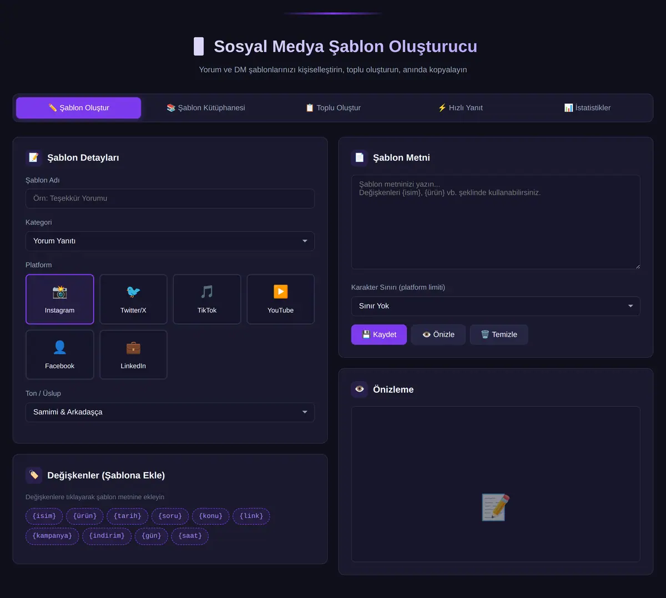666x598 pixels.
Task: Click the Önizleme panel heading
Action: [393, 389]
